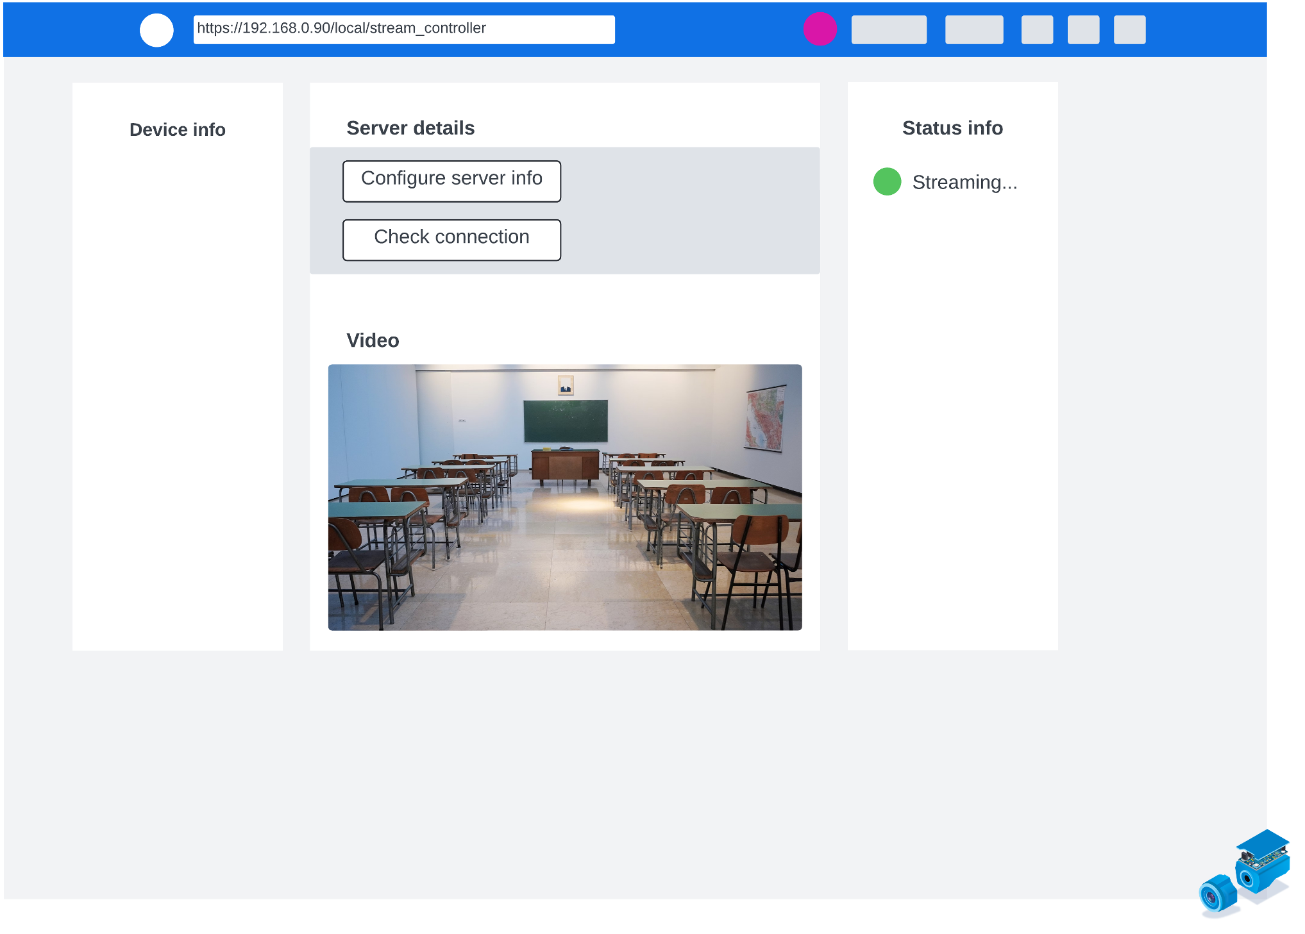
Task: Click the chalkboard in the video feed
Action: (566, 421)
